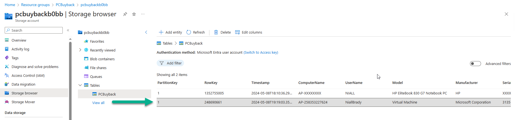Collapse the storage tree panel chevron
515x120 pixels.
[146, 32]
